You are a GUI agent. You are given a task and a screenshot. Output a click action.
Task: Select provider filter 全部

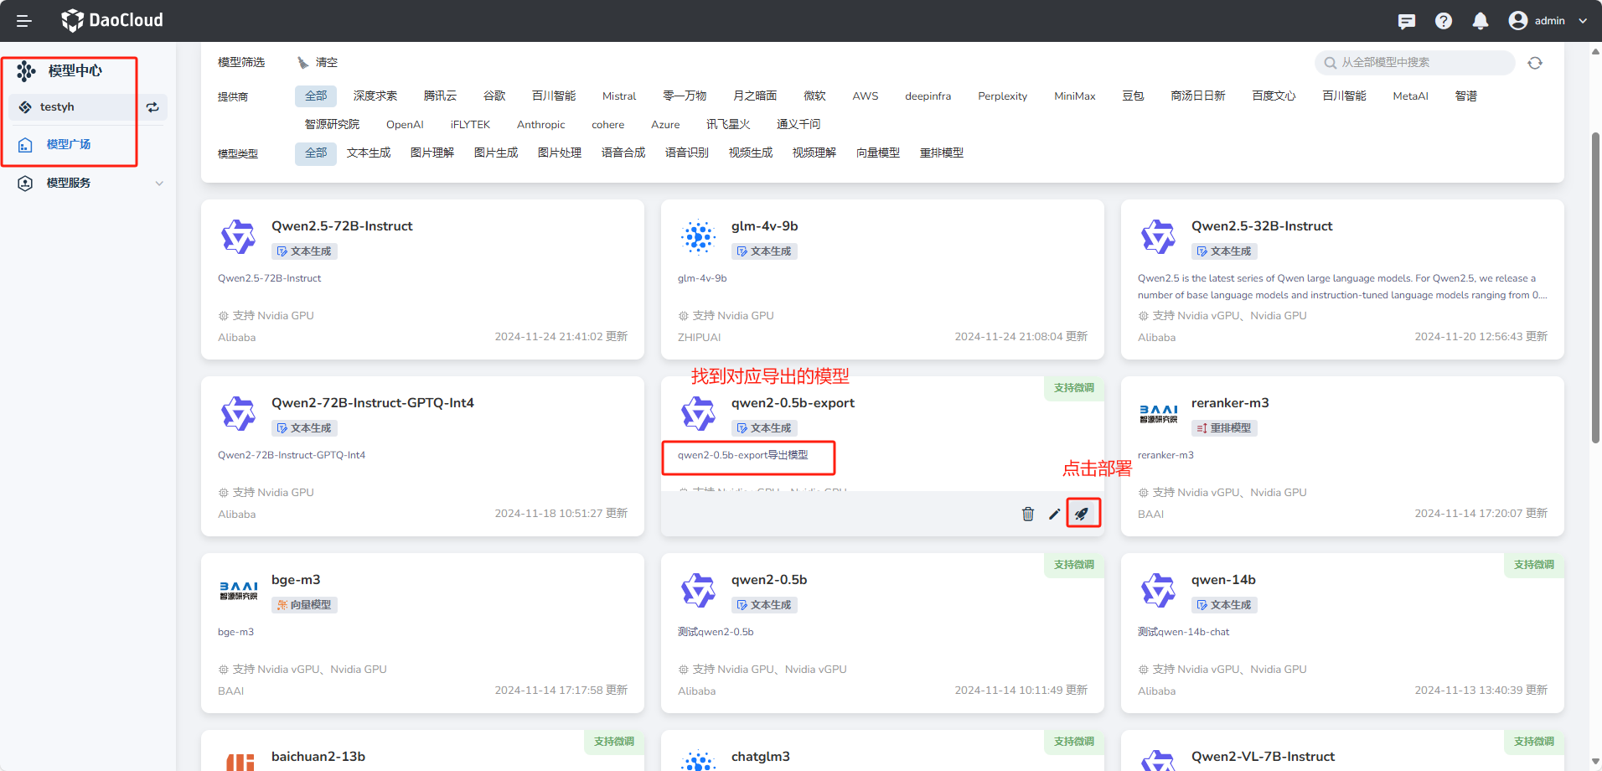316,96
